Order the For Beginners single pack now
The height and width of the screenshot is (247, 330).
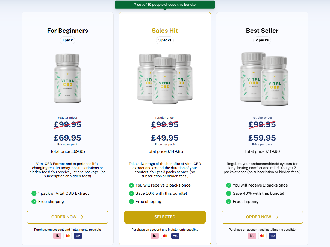pyautogui.click(x=67, y=217)
